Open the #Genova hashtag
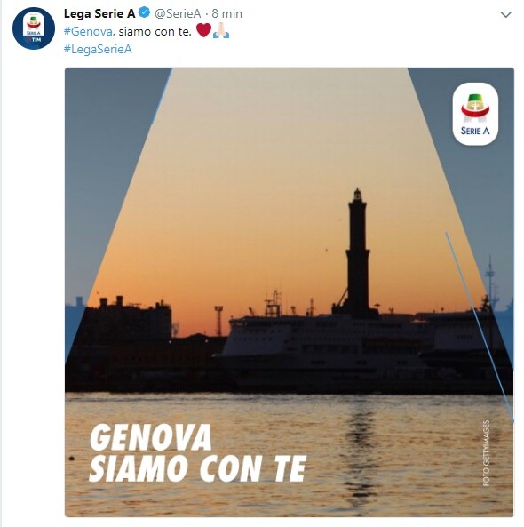524x527 pixels. point(88,31)
